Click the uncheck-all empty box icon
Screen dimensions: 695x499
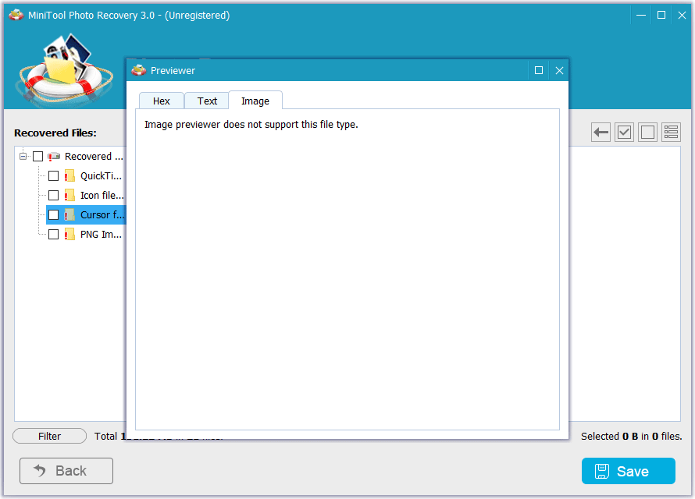click(x=647, y=133)
